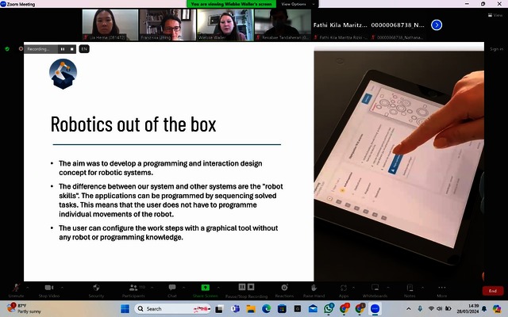Expand the arrow beside Whiteboards

pos(388,287)
